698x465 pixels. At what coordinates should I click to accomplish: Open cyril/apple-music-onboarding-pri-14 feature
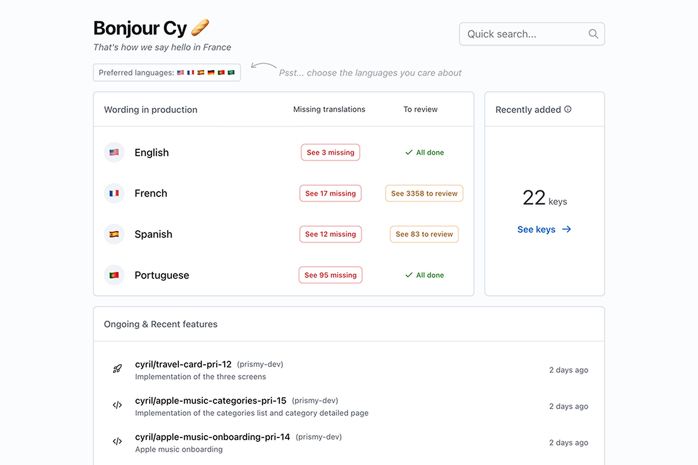212,437
